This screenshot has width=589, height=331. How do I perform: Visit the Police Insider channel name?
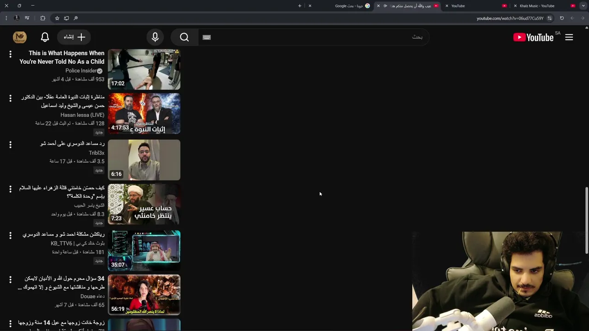click(81, 71)
